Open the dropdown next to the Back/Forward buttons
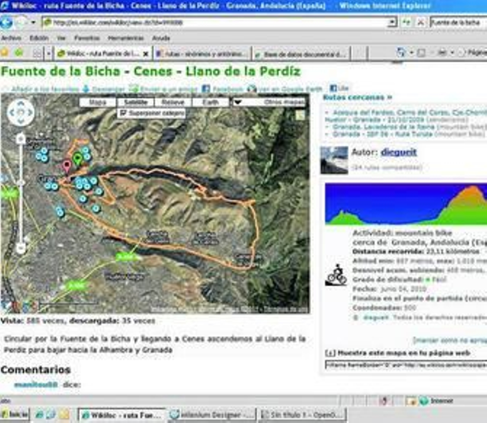This screenshot has height=423, width=487. [33, 23]
